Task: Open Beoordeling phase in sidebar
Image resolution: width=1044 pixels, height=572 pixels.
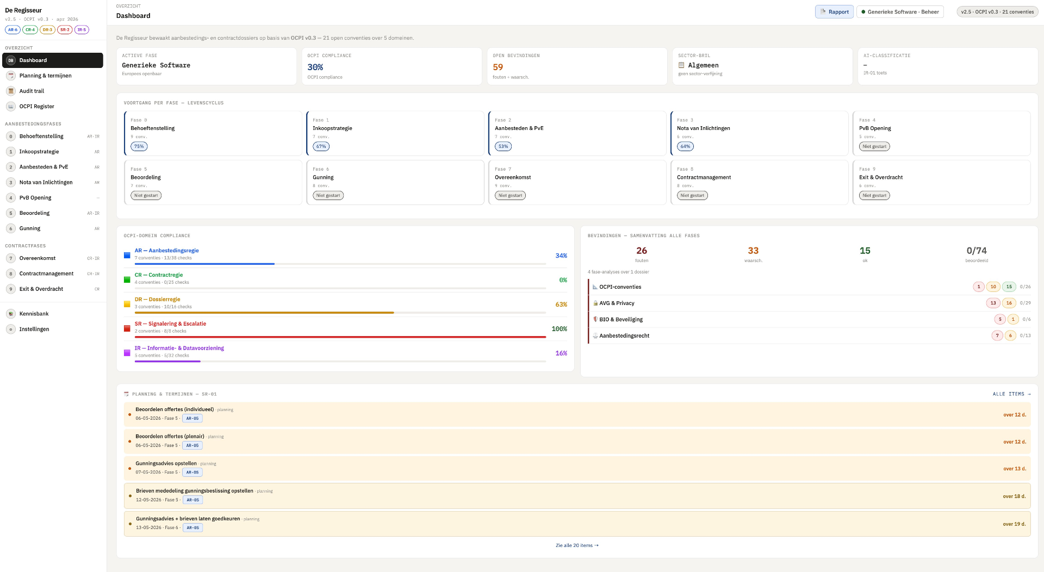Action: pyautogui.click(x=52, y=213)
